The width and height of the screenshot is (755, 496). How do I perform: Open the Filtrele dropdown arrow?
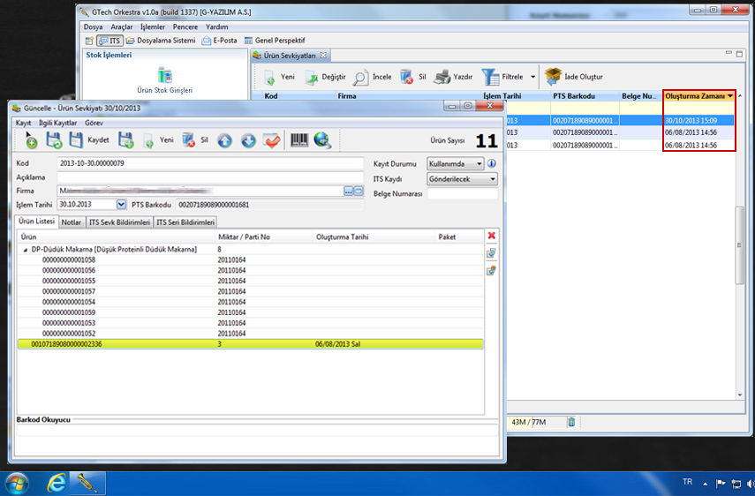click(x=532, y=77)
